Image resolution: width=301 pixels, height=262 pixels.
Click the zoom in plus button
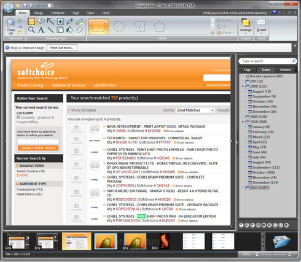[289, 254]
